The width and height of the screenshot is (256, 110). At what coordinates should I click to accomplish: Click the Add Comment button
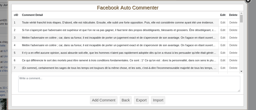(x=104, y=100)
